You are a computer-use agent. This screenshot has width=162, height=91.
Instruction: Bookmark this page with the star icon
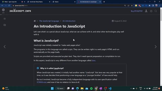coord(132,6)
